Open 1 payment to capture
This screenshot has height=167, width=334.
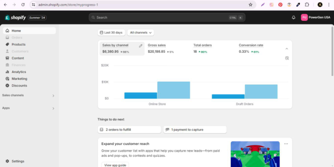(195, 130)
